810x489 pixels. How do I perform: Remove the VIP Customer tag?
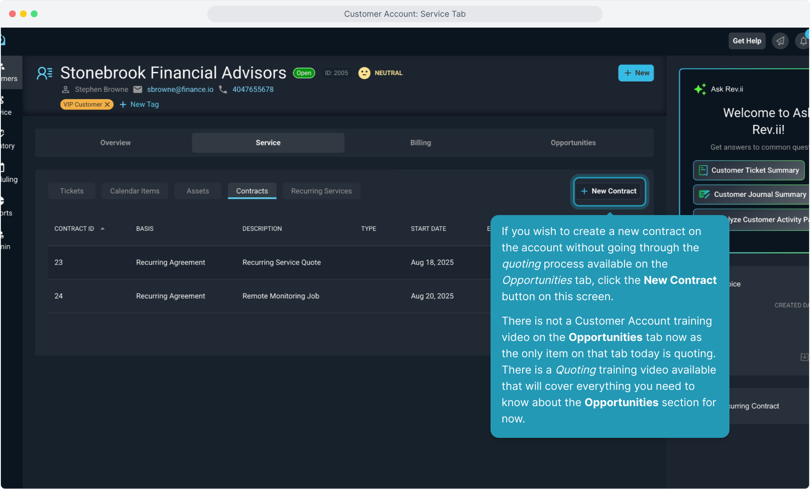(107, 105)
